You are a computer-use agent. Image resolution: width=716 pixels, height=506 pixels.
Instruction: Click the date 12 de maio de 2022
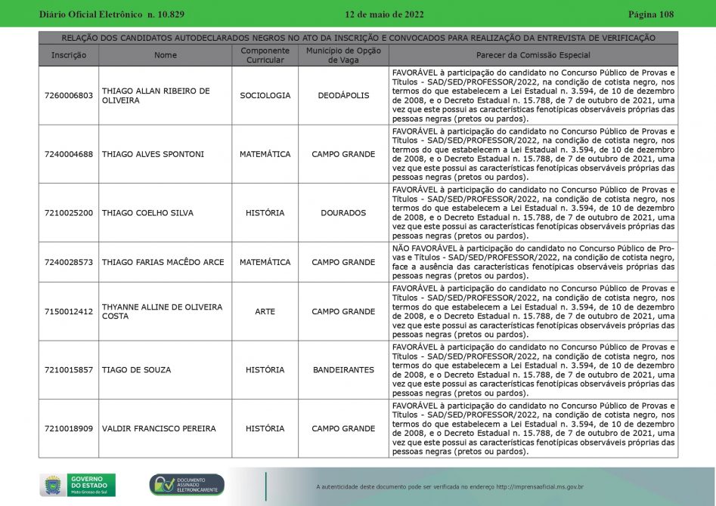[384, 14]
